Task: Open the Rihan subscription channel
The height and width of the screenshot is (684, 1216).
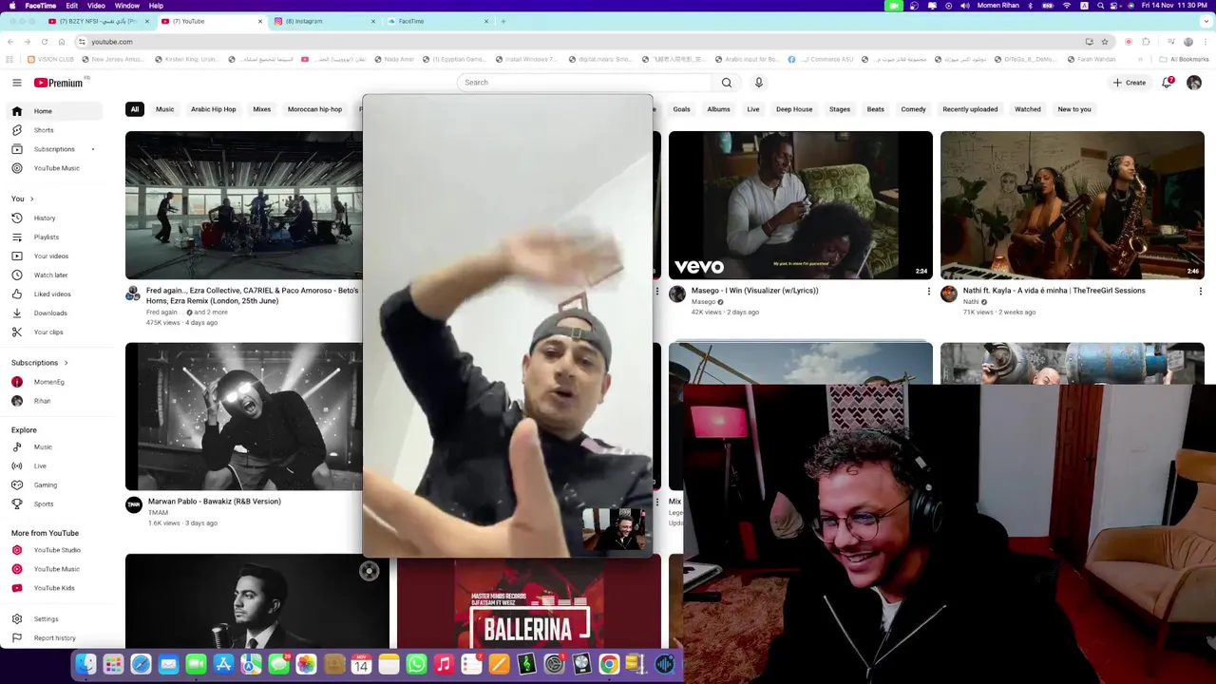Action: click(53, 401)
